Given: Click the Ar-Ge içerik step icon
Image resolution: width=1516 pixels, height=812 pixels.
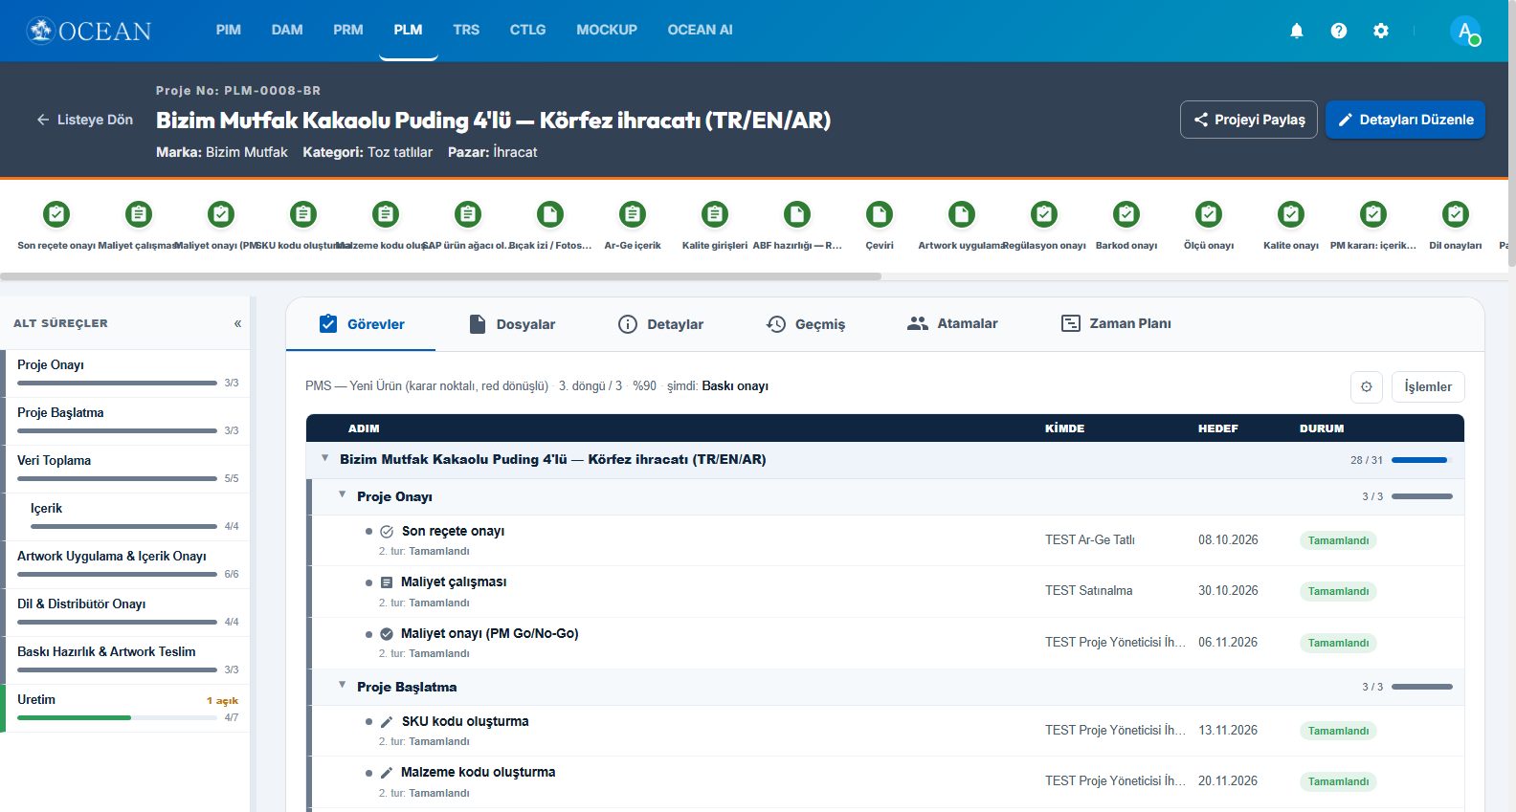Looking at the screenshot, I should (x=633, y=214).
